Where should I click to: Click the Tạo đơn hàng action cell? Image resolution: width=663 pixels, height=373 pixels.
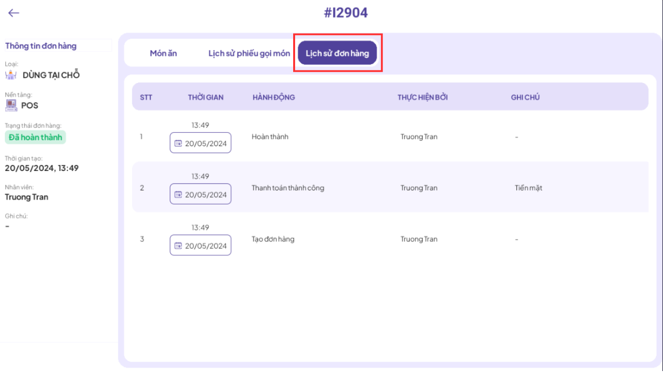(x=273, y=239)
